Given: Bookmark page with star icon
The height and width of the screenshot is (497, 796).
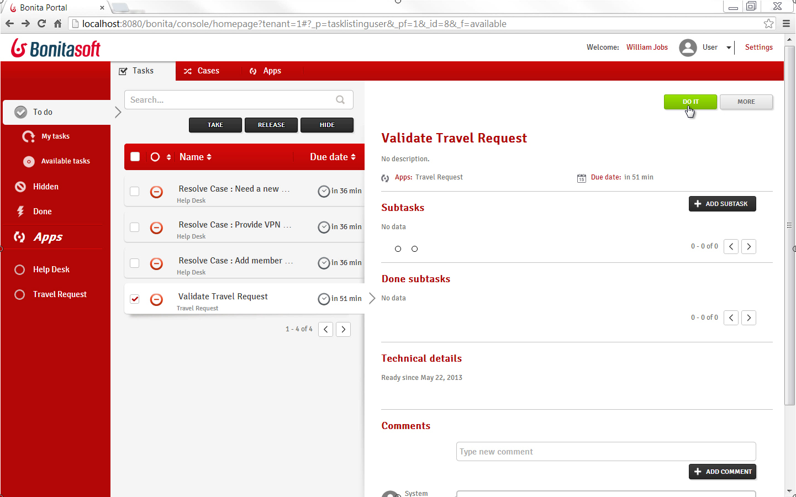Looking at the screenshot, I should tap(768, 24).
